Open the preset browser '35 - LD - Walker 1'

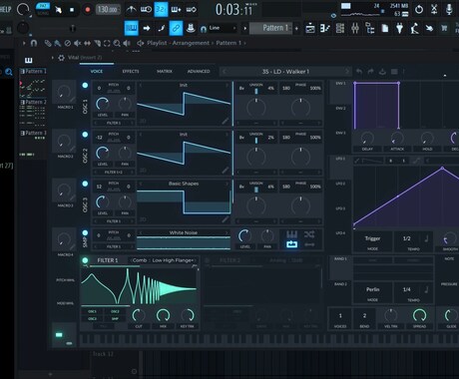point(285,72)
